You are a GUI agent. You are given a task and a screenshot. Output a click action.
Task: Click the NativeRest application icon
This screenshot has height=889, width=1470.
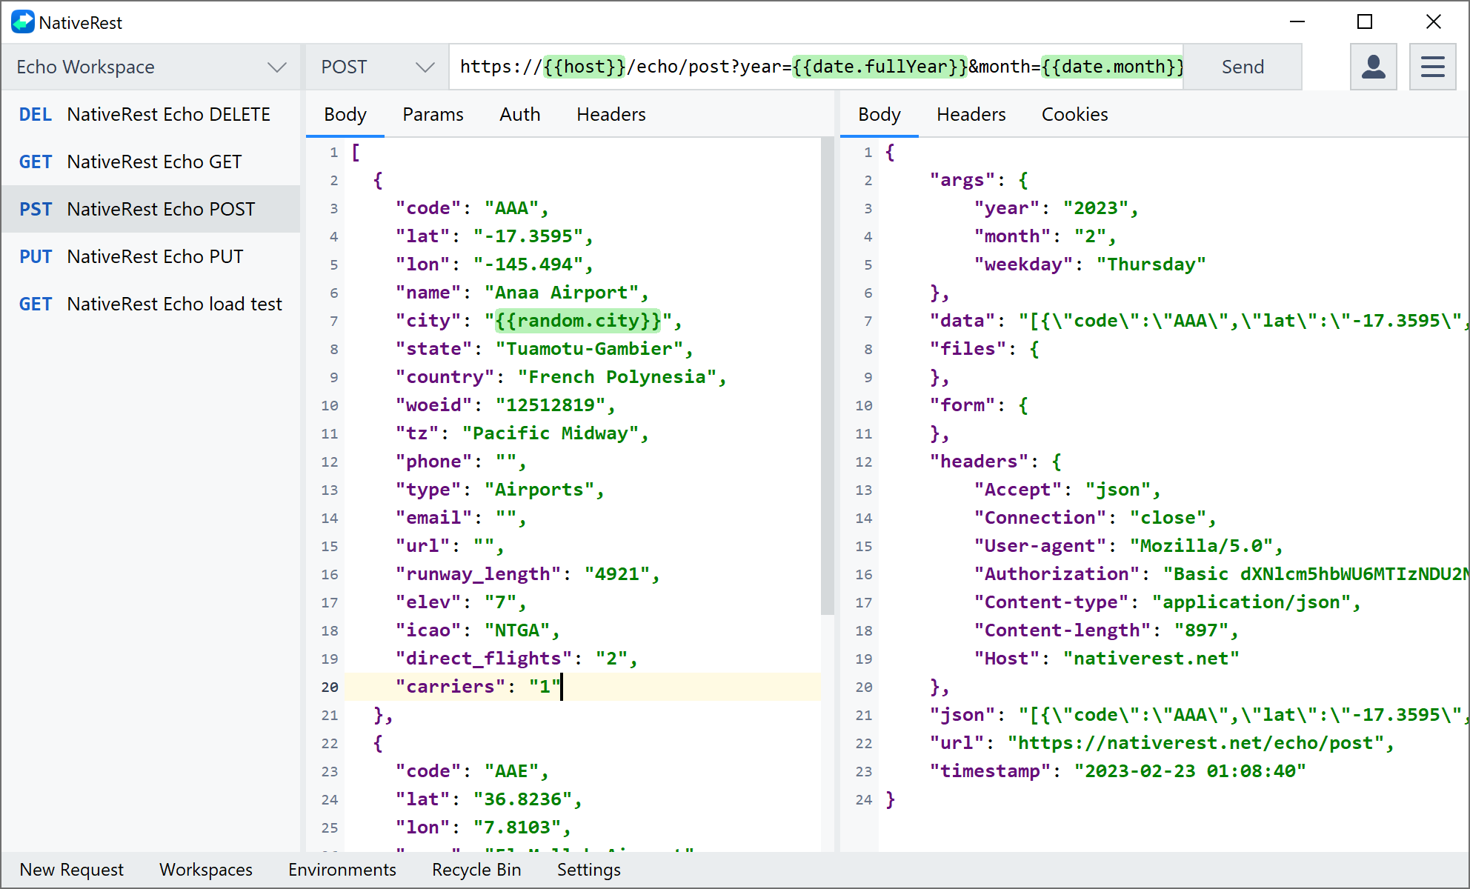[x=21, y=20]
